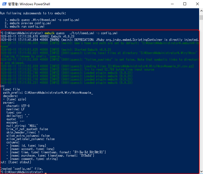
Task: Click the 'newline: LF' line
Action: (x=15, y=109)
